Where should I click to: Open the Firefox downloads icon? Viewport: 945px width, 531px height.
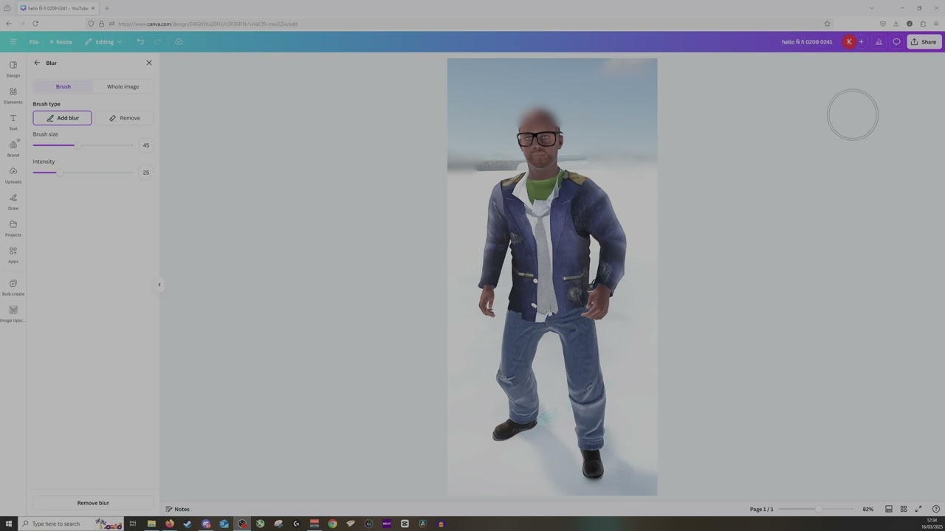896,24
